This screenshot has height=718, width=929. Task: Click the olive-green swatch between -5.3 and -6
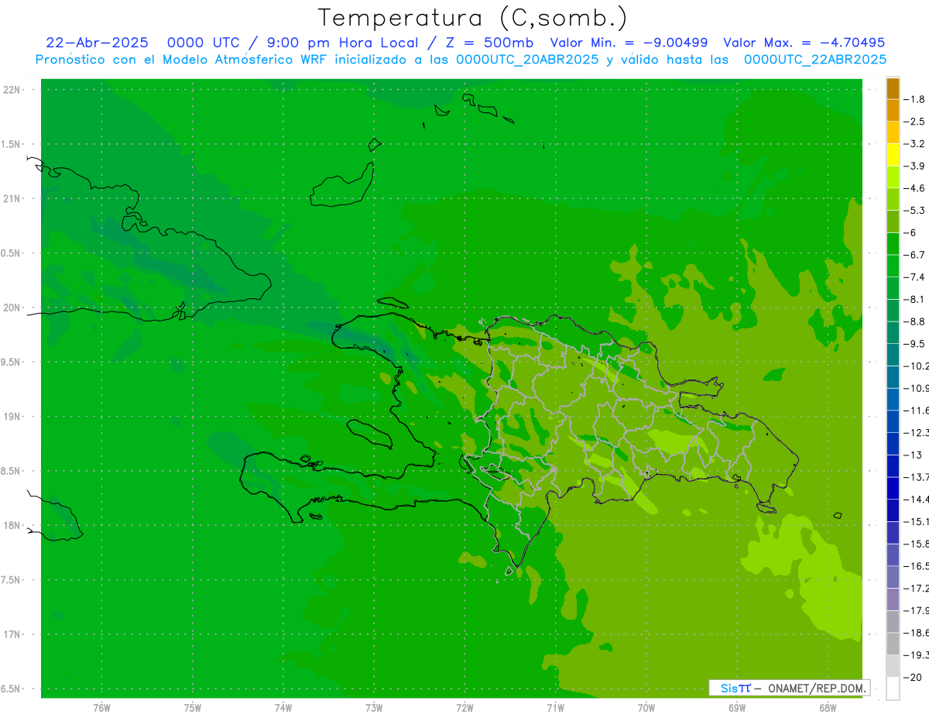893,222
